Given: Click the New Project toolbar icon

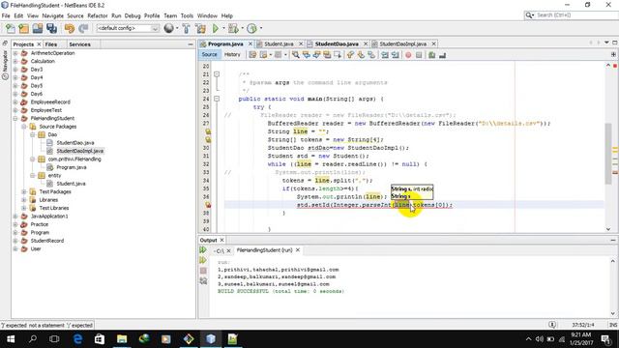Looking at the screenshot, I should pos(23,28).
